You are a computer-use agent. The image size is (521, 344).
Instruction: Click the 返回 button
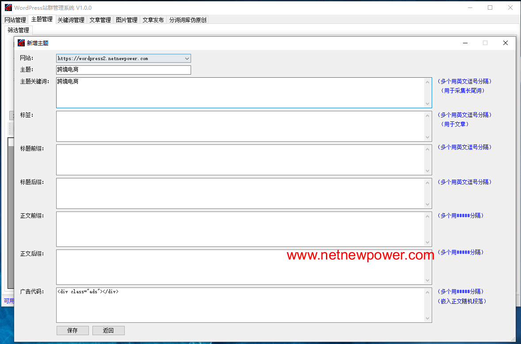pyautogui.click(x=108, y=330)
